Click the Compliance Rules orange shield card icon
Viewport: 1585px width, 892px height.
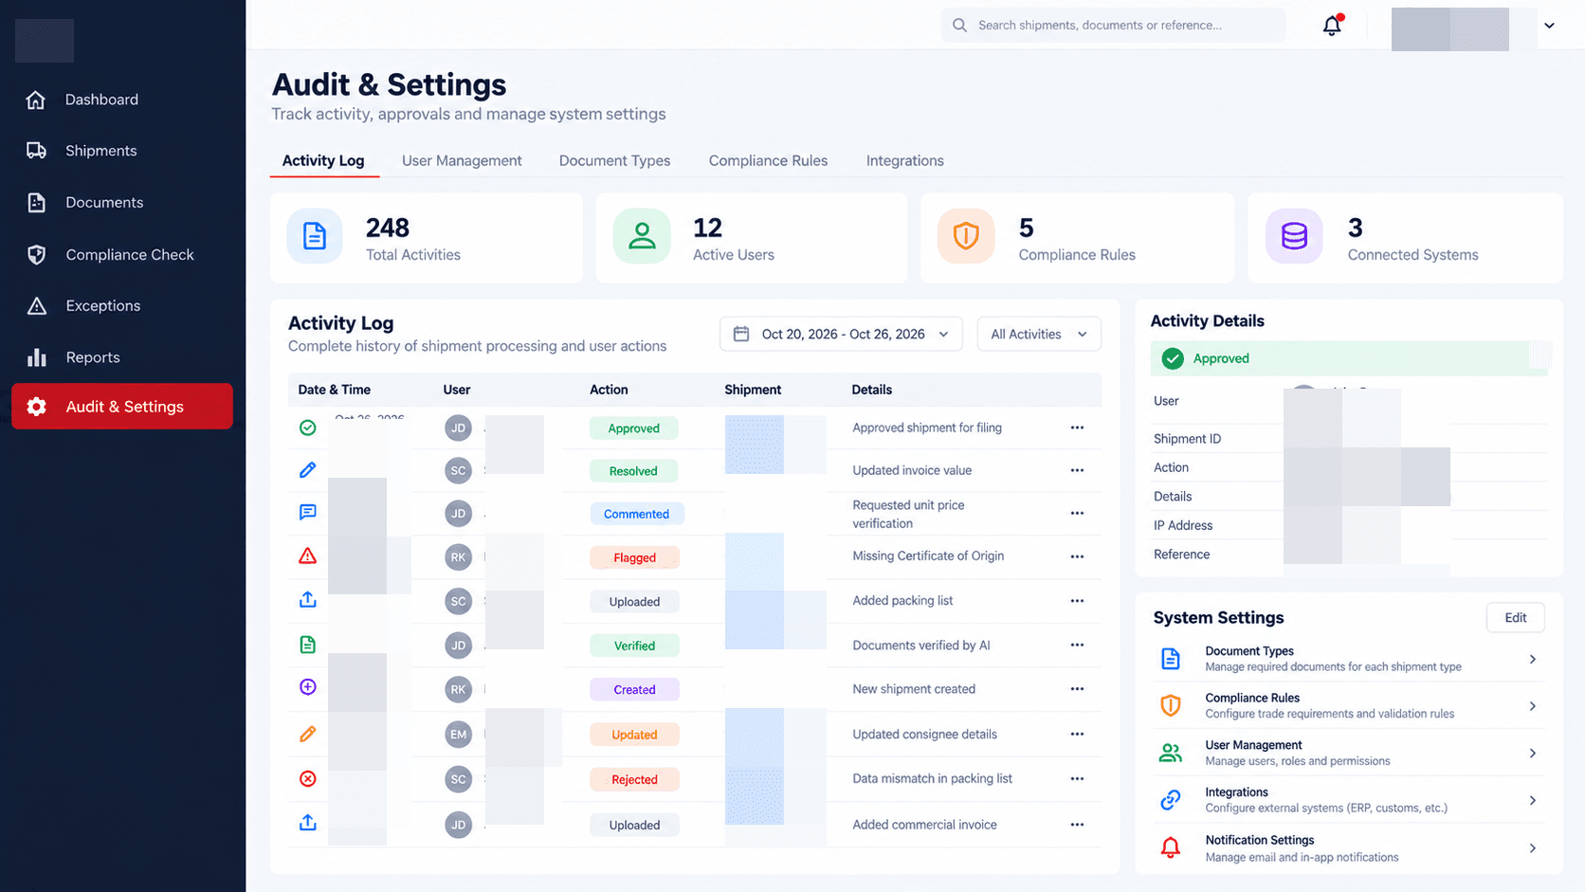tap(966, 236)
